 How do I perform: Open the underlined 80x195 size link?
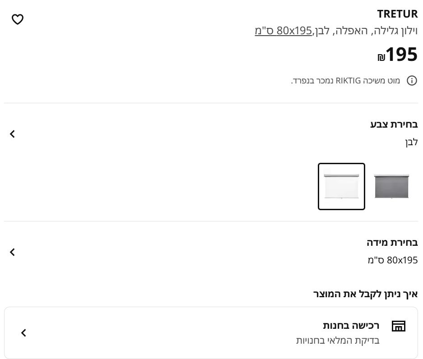tap(283, 31)
